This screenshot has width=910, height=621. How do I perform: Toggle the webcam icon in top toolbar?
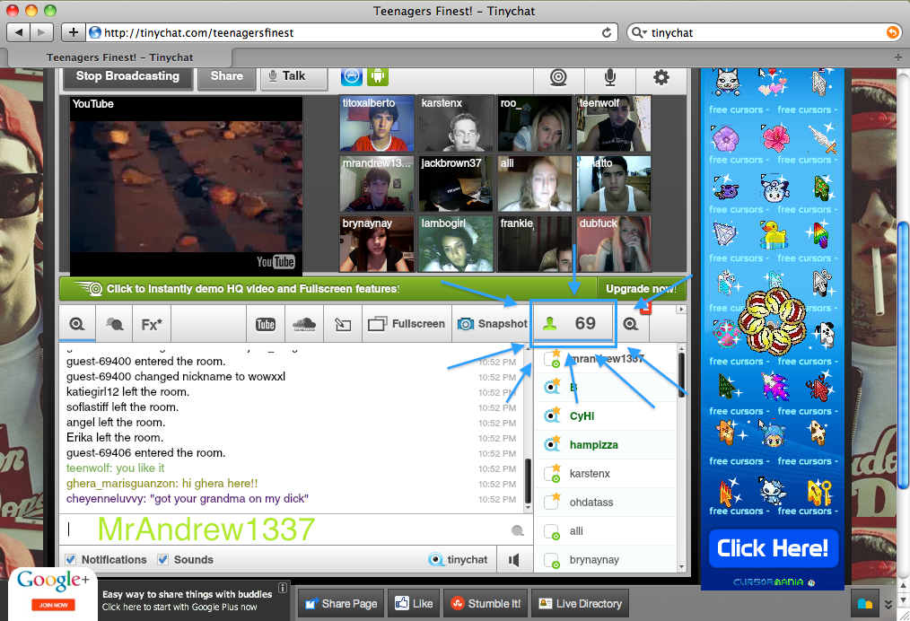(x=558, y=77)
